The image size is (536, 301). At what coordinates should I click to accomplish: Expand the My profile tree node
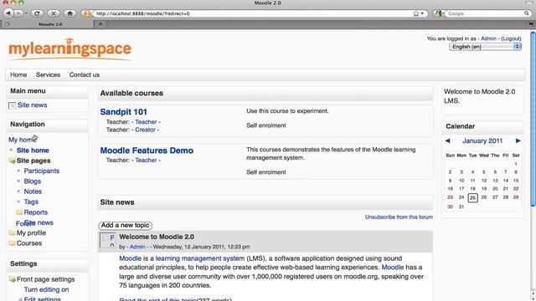13,232
